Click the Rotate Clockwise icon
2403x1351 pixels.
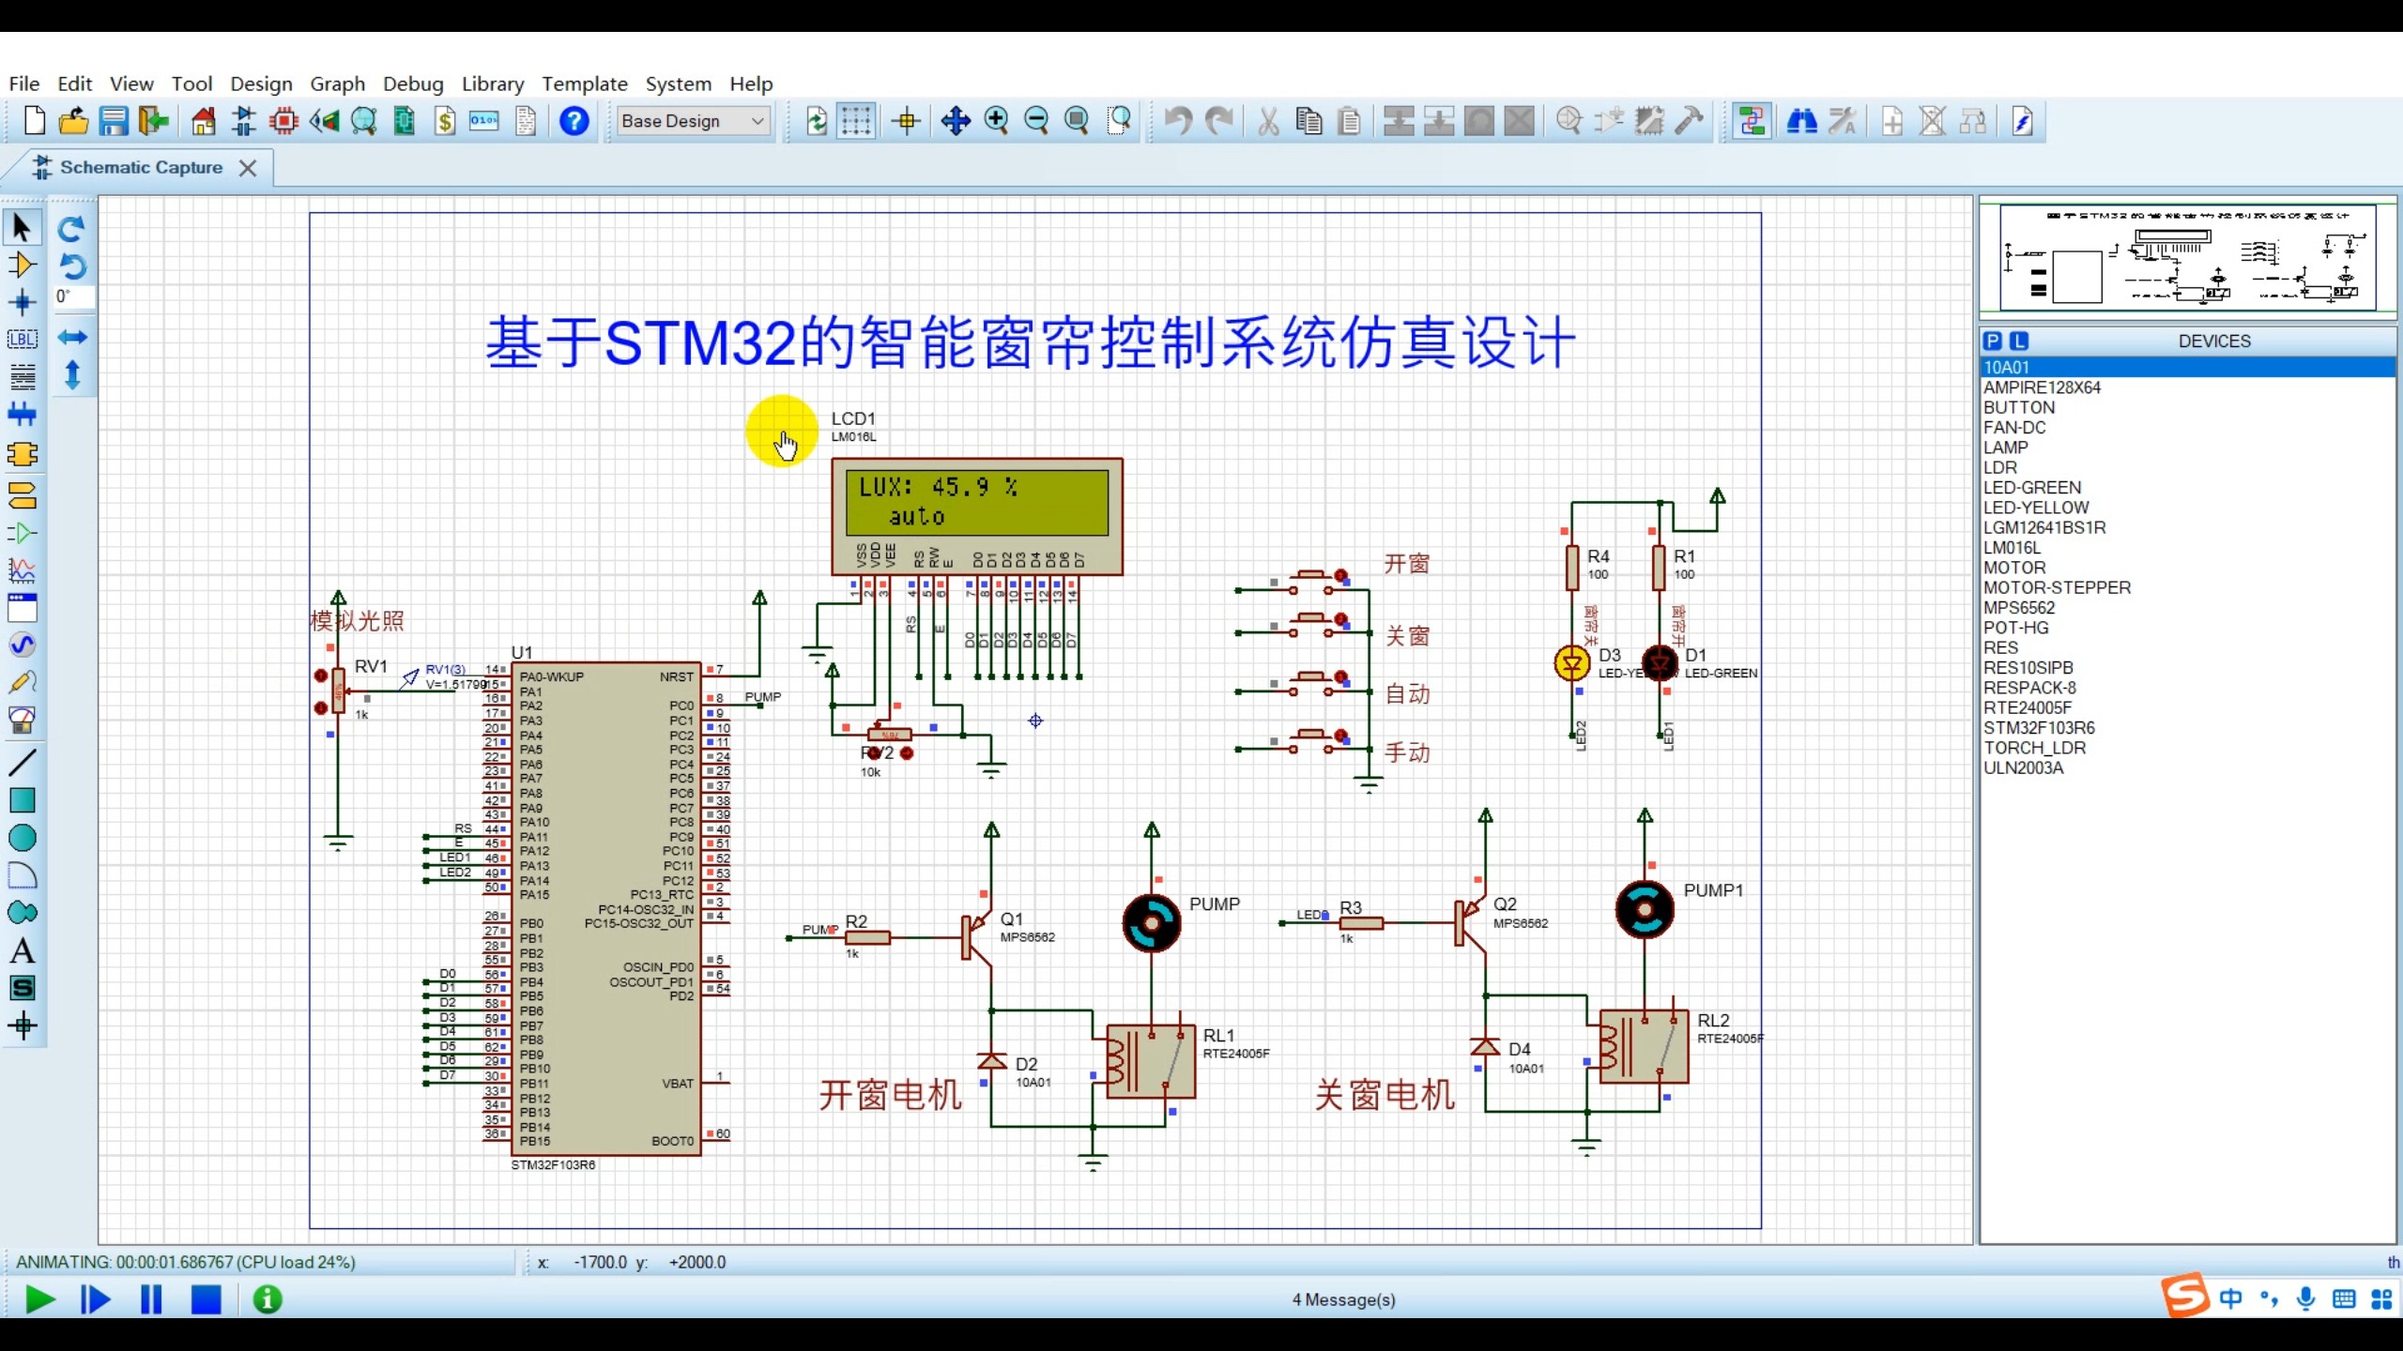71,229
